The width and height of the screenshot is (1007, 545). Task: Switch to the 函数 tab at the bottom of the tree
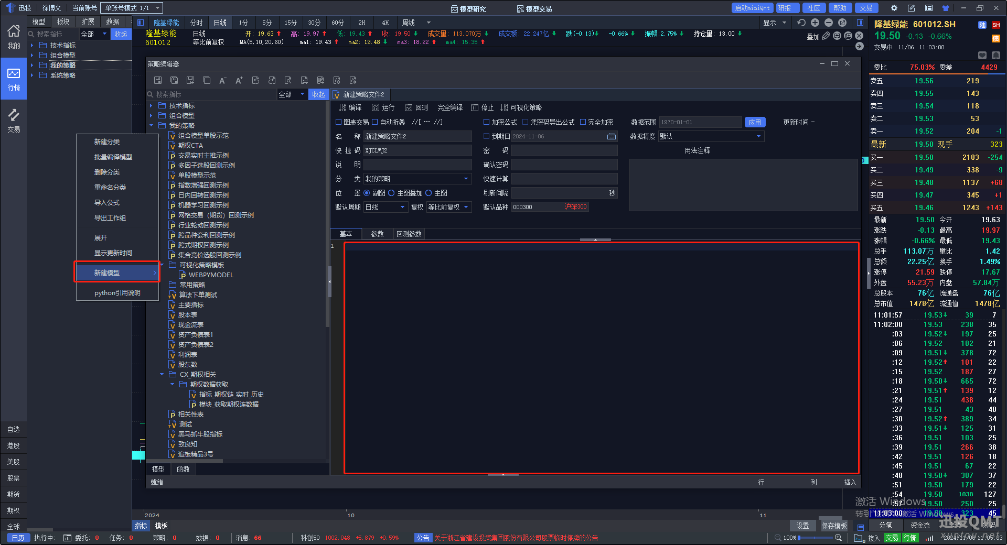tap(183, 469)
